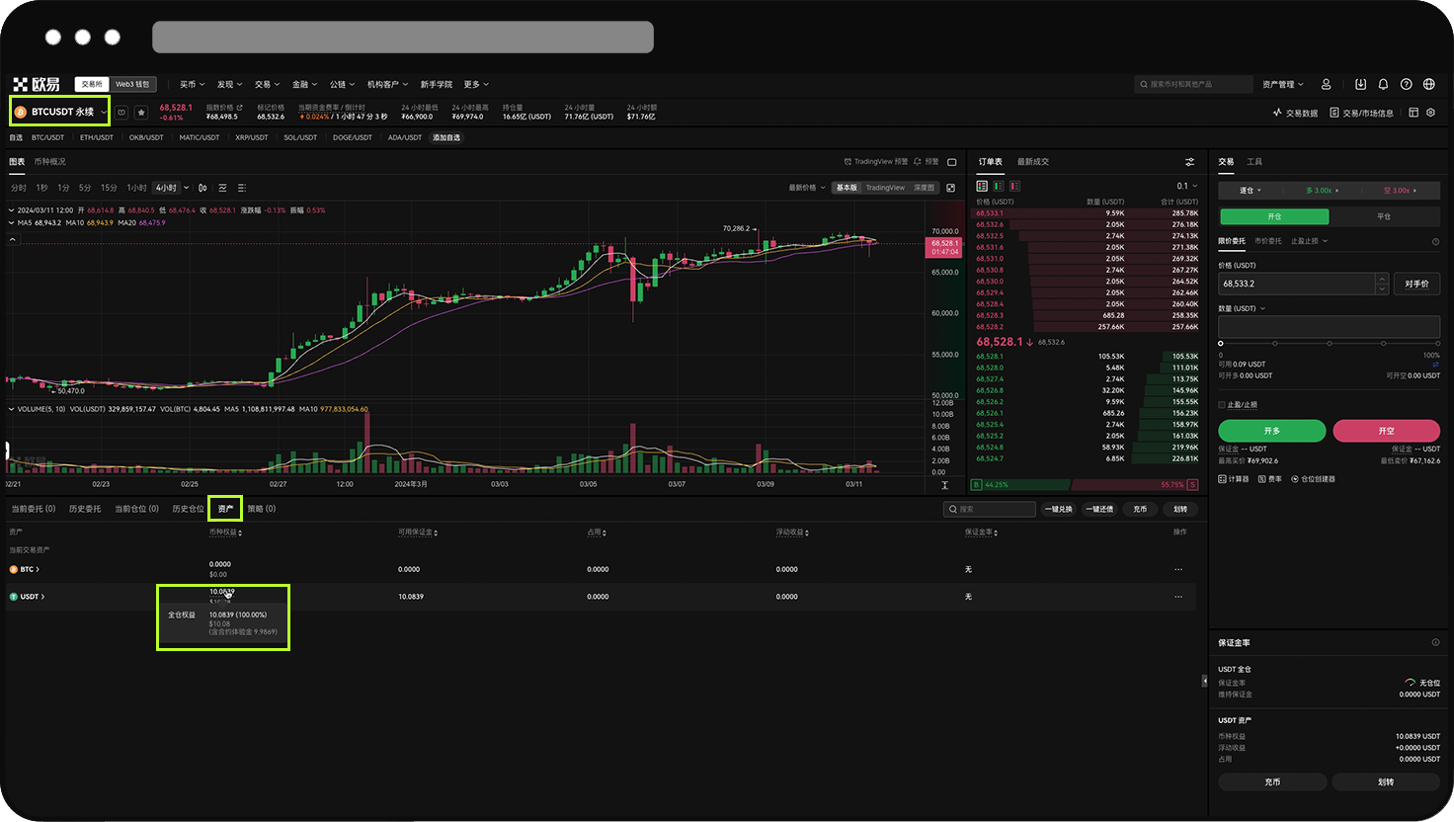Open the notification bell in the top bar

pos(1383,85)
